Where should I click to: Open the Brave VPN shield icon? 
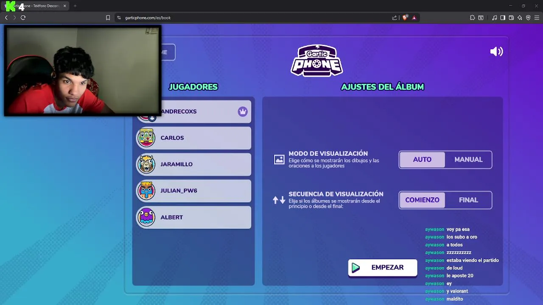pyautogui.click(x=528, y=18)
